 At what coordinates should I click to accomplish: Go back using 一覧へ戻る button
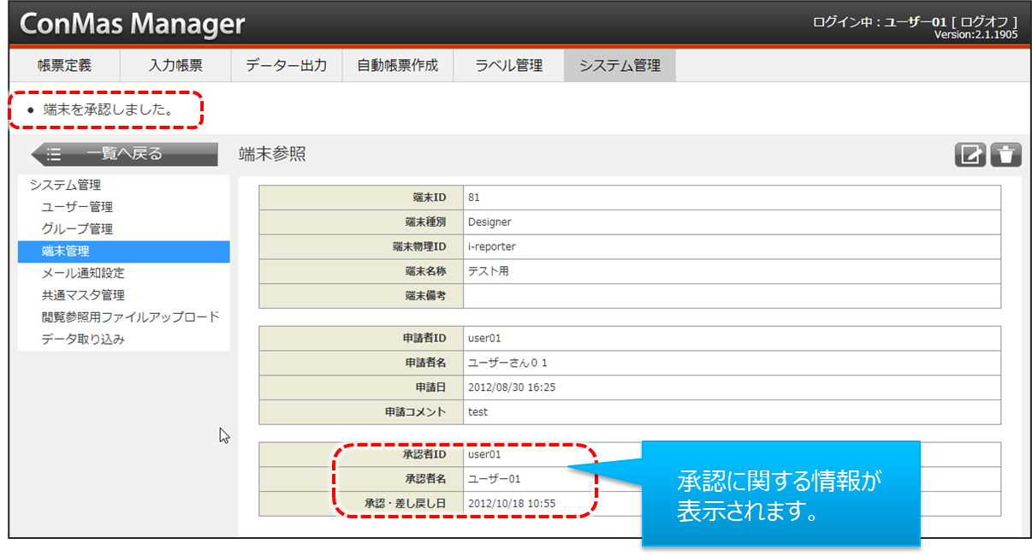point(124,154)
